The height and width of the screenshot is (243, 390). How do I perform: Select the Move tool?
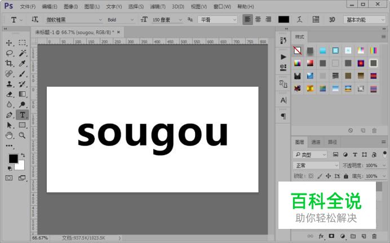click(9, 43)
